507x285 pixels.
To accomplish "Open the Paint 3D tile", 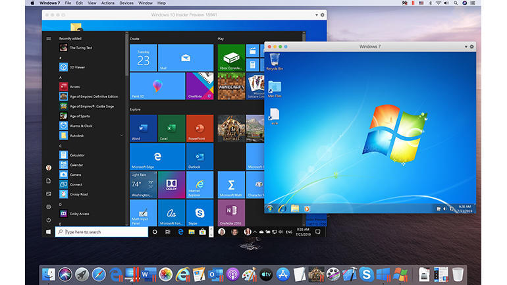I will 157,86.
